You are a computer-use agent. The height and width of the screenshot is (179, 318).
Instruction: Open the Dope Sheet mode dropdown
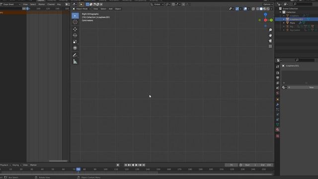(x=10, y=4)
